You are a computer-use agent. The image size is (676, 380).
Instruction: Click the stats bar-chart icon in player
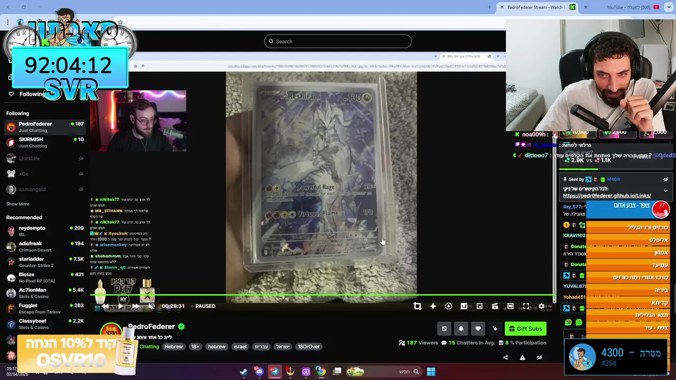coord(464,306)
